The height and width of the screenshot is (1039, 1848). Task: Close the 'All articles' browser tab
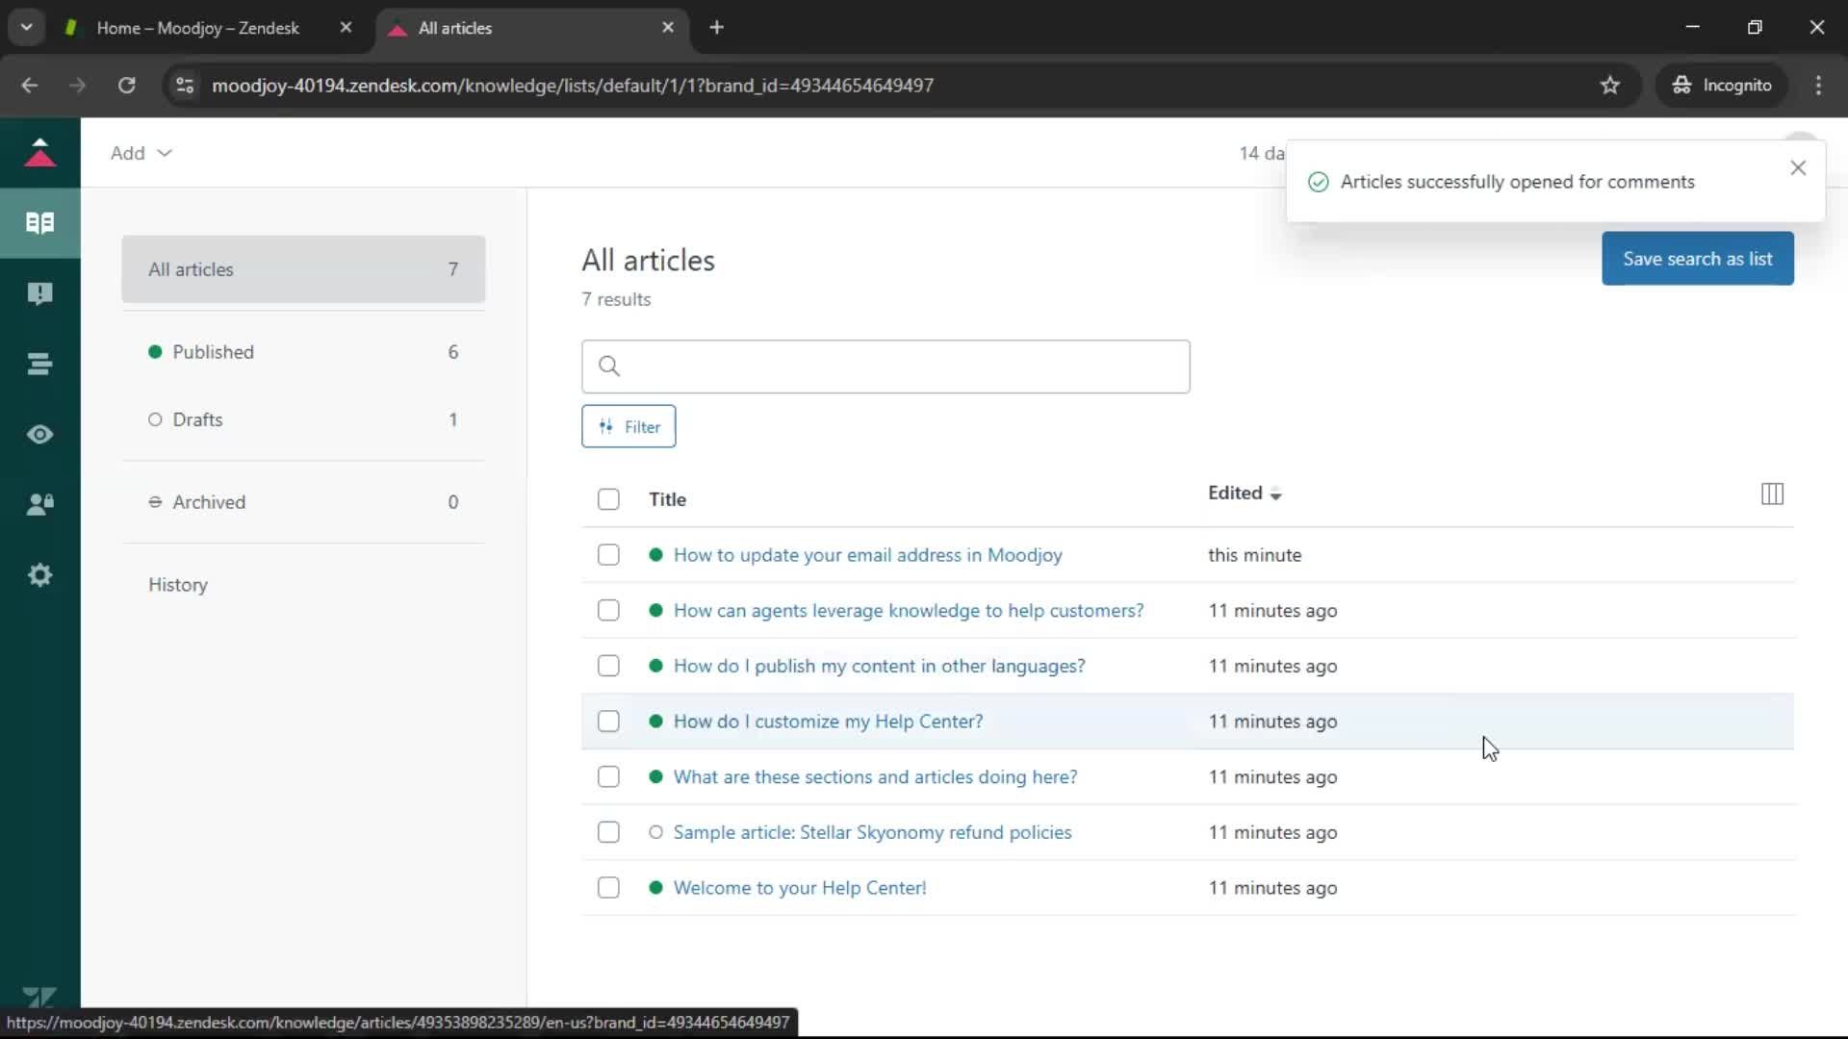[668, 28]
